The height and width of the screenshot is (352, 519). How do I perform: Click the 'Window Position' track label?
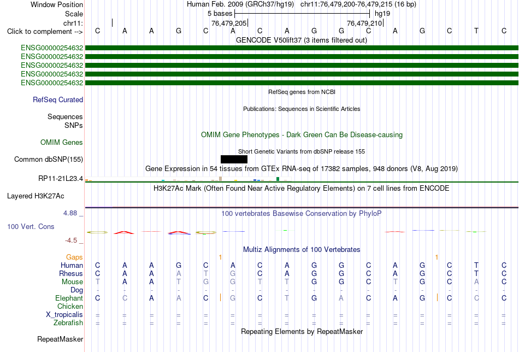pos(57,4)
